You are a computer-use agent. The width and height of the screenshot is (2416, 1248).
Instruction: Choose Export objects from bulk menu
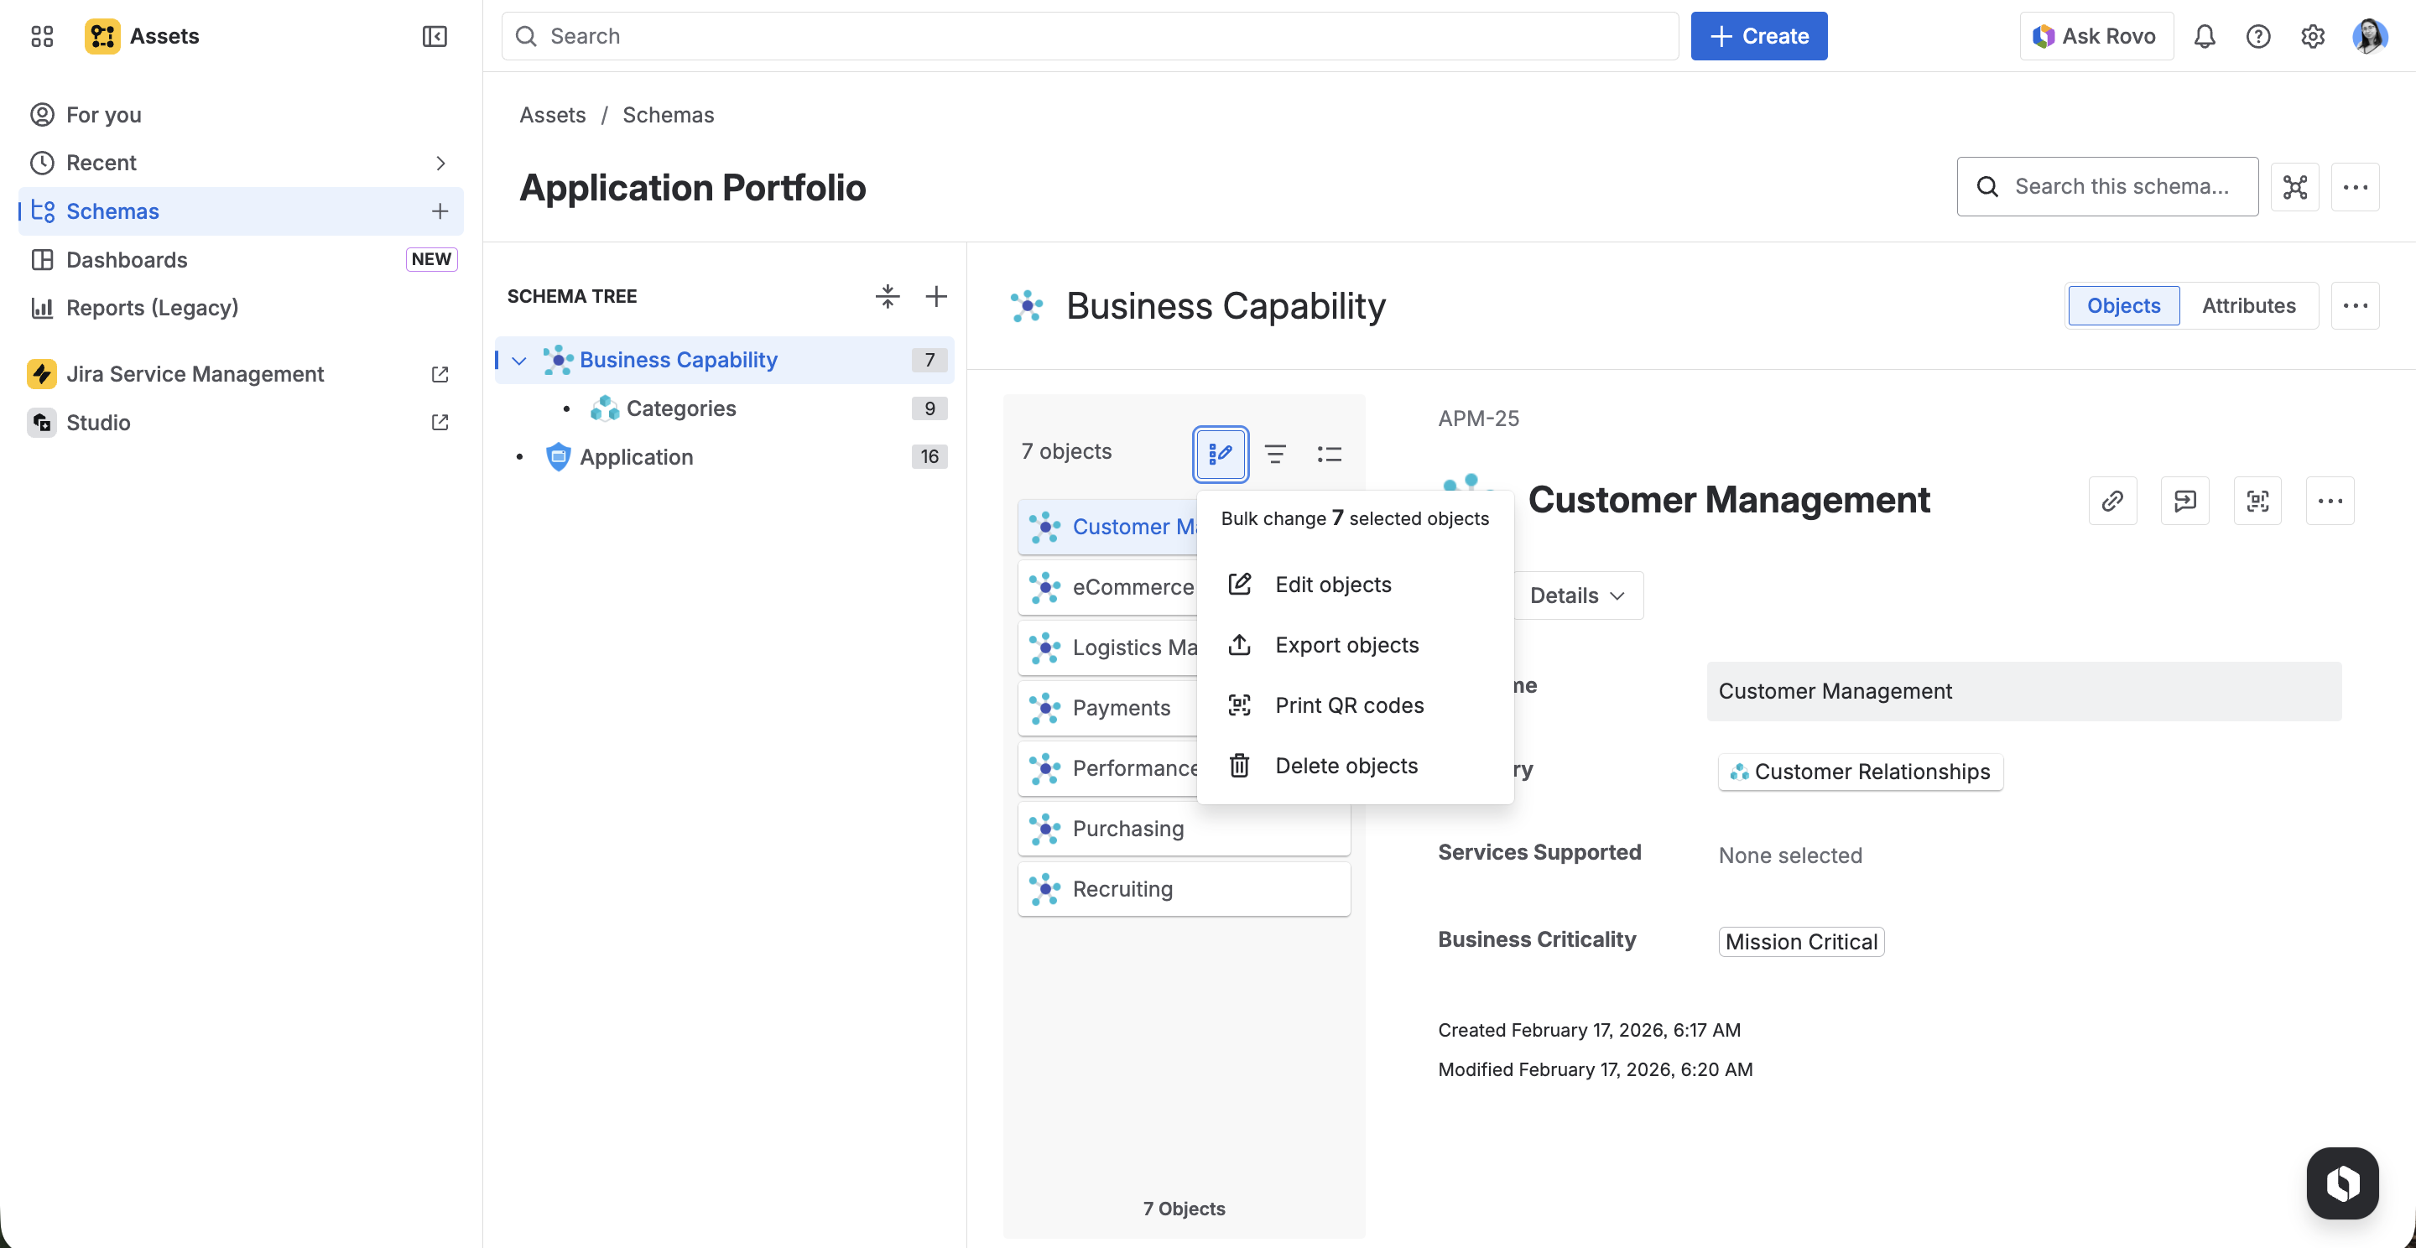1346,645
